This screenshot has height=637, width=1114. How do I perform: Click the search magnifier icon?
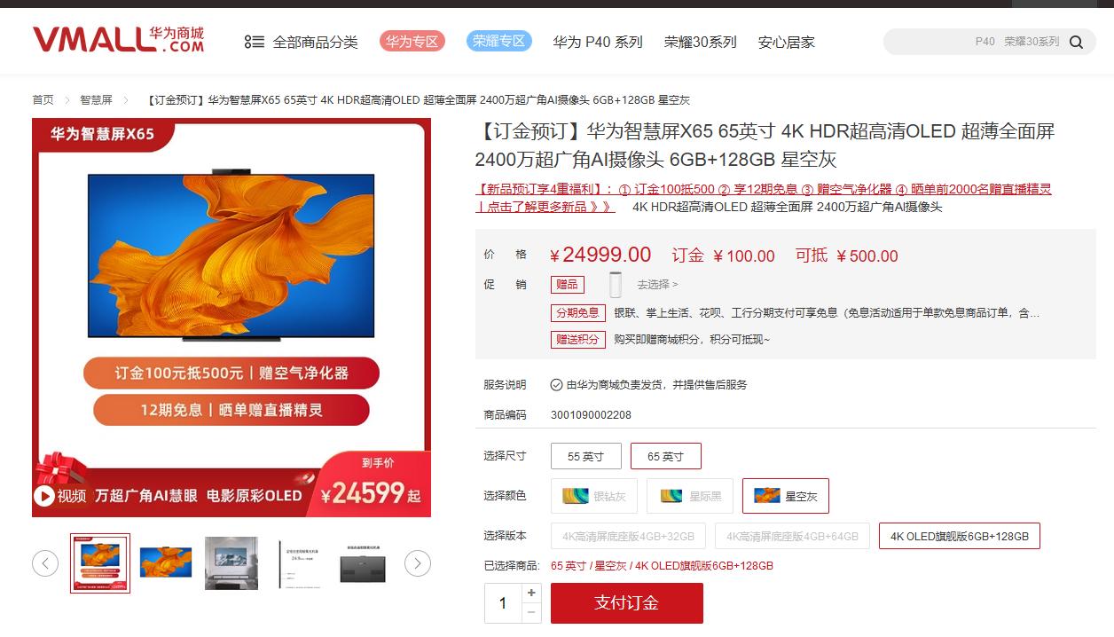(1077, 42)
